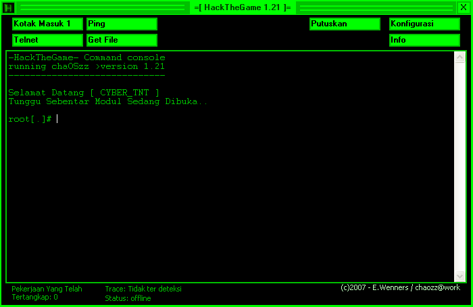Click the console scrollbar up arrow
The width and height of the screenshot is (473, 307).
click(459, 57)
